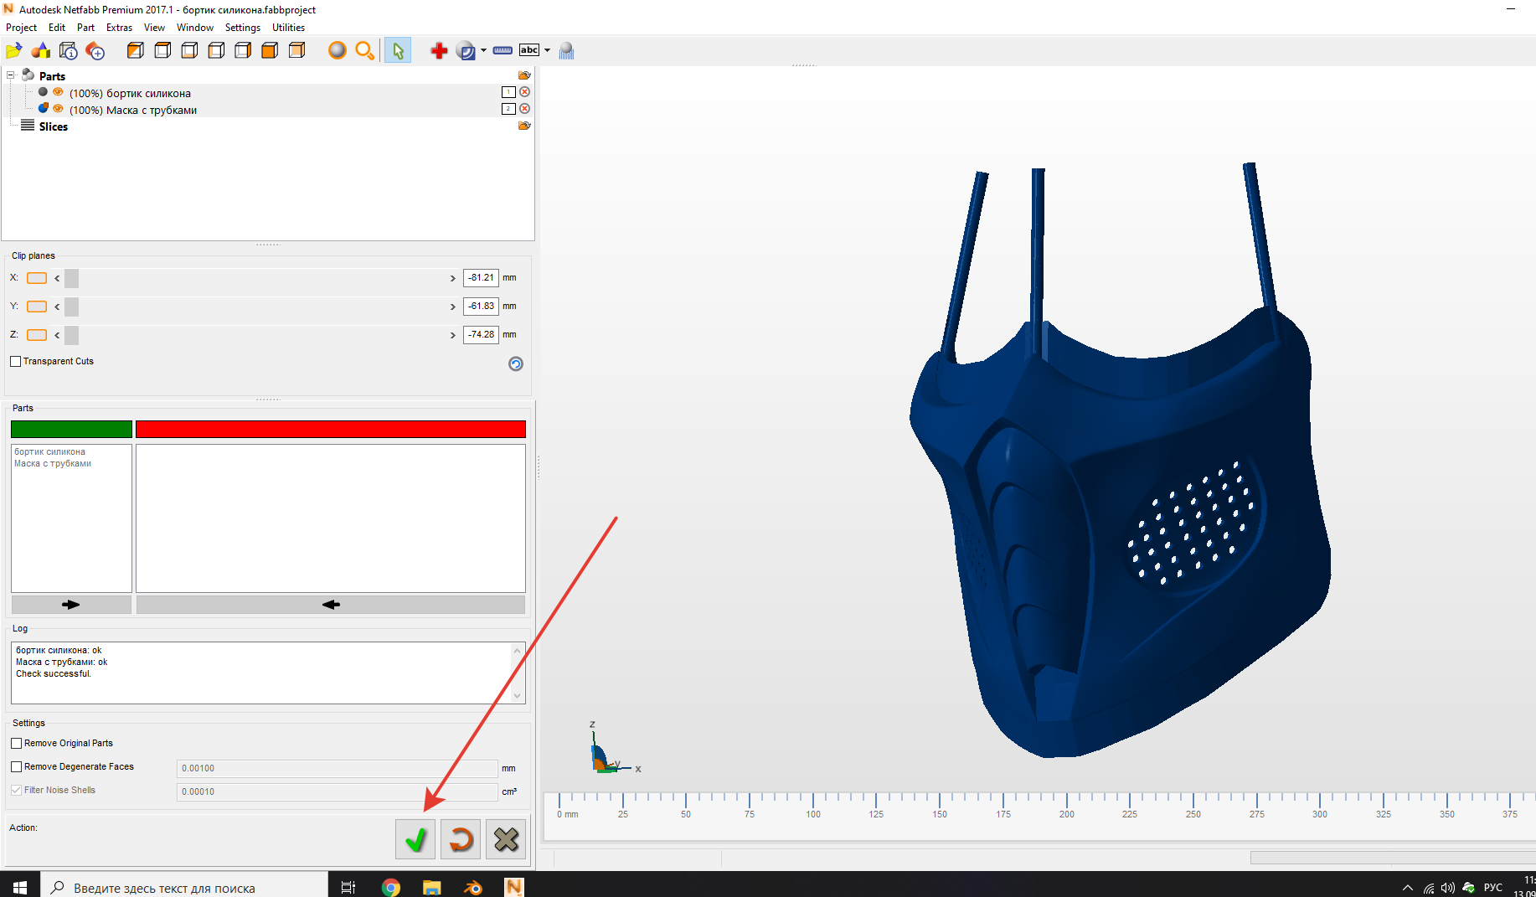1536x897 pixels.
Task: Click right arrow of X clip slider
Action: click(x=453, y=278)
